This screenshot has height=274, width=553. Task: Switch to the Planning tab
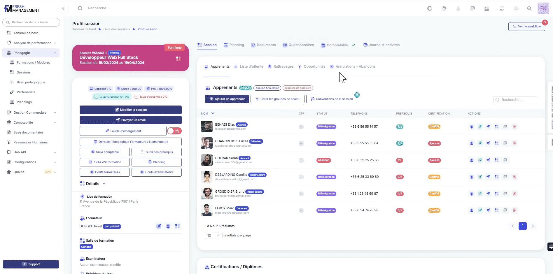234,45
